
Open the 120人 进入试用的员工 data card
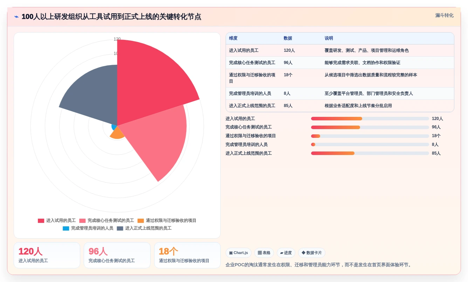[47, 255]
